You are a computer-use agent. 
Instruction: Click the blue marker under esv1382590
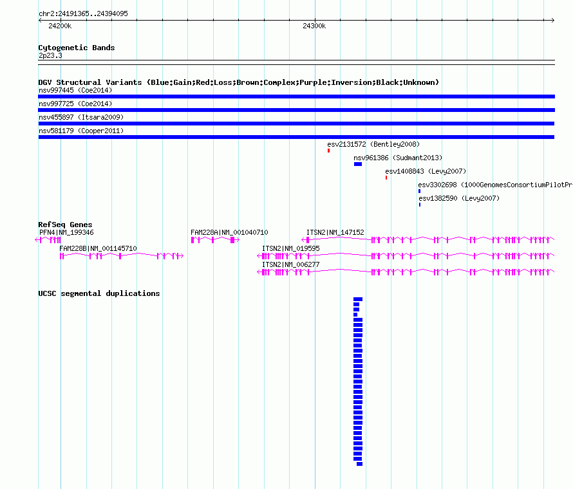pos(420,205)
